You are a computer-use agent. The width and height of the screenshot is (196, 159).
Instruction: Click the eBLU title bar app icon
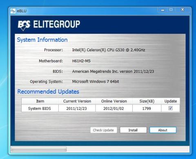(x=13, y=11)
